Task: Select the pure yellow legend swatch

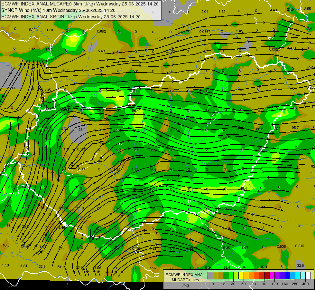Action: point(241,276)
